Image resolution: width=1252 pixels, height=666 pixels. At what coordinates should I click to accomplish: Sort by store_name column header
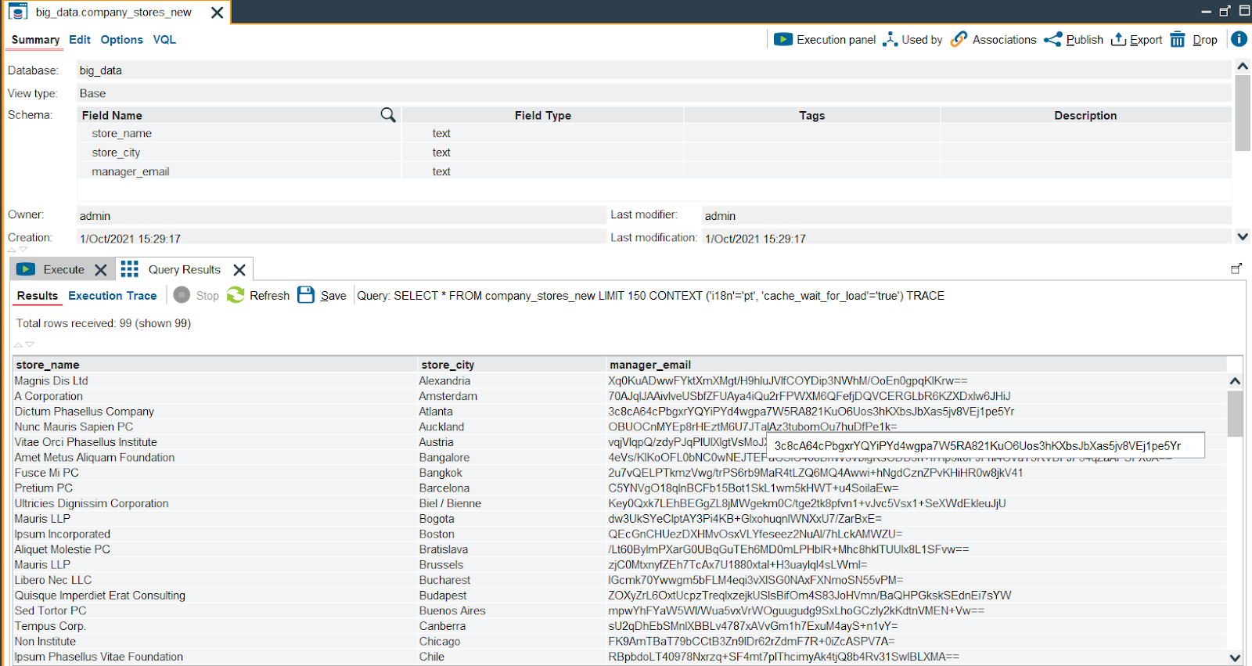click(215, 365)
